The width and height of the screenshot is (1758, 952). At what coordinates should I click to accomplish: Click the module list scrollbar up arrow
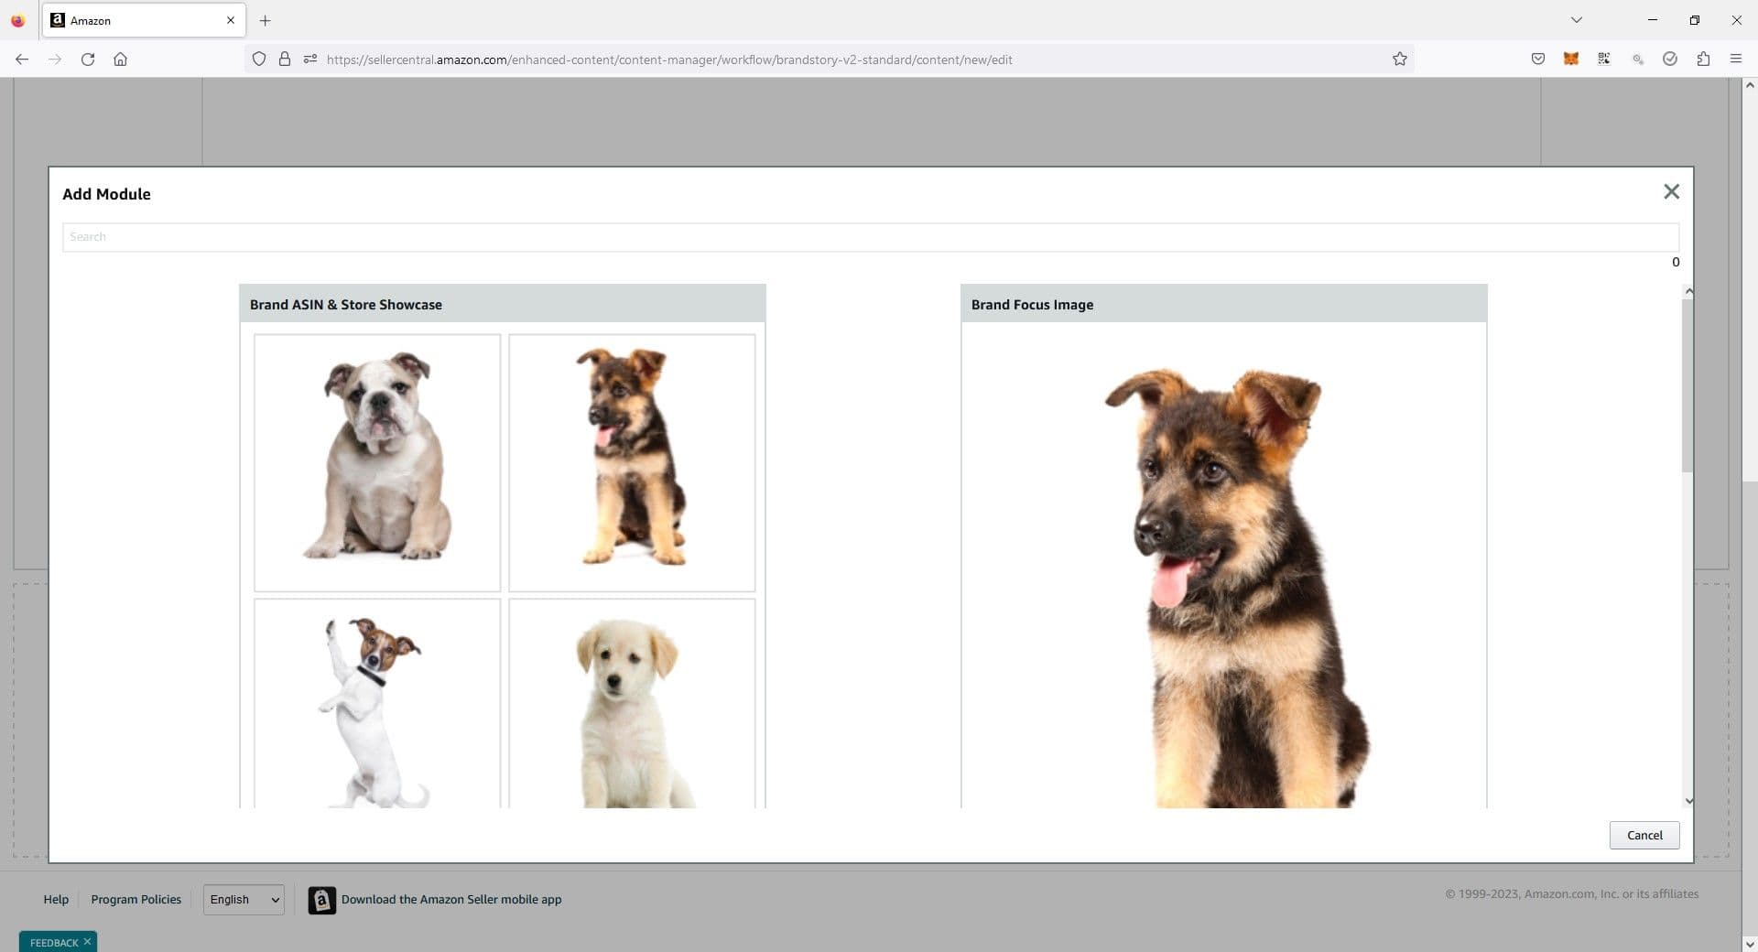1688,291
